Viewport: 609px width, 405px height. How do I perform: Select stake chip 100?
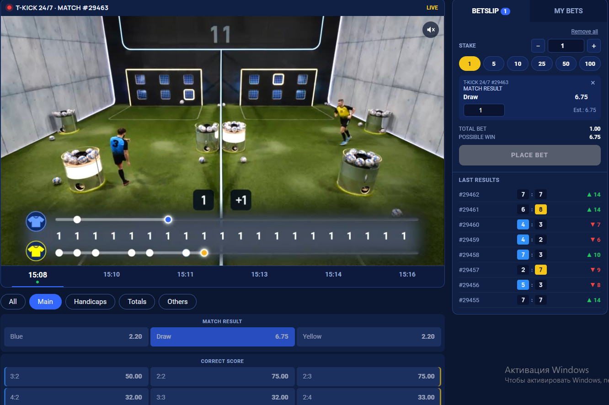(590, 64)
